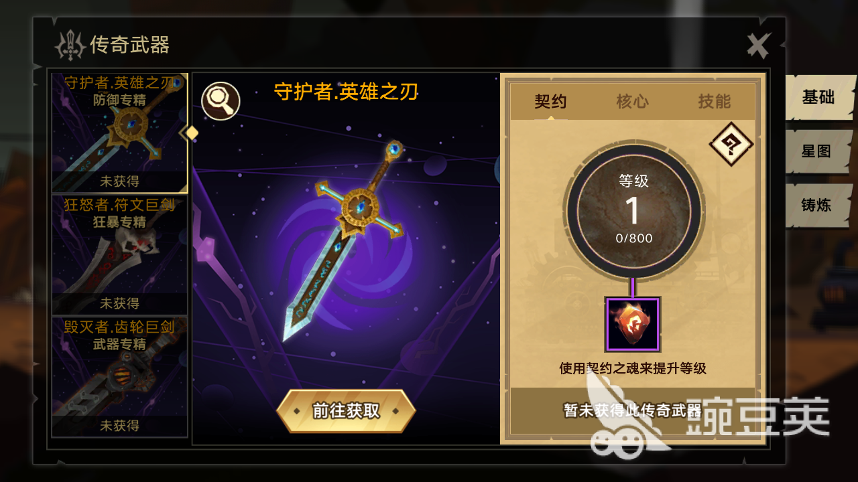Switch to the 技能 tab
The width and height of the screenshot is (858, 482).
point(714,102)
